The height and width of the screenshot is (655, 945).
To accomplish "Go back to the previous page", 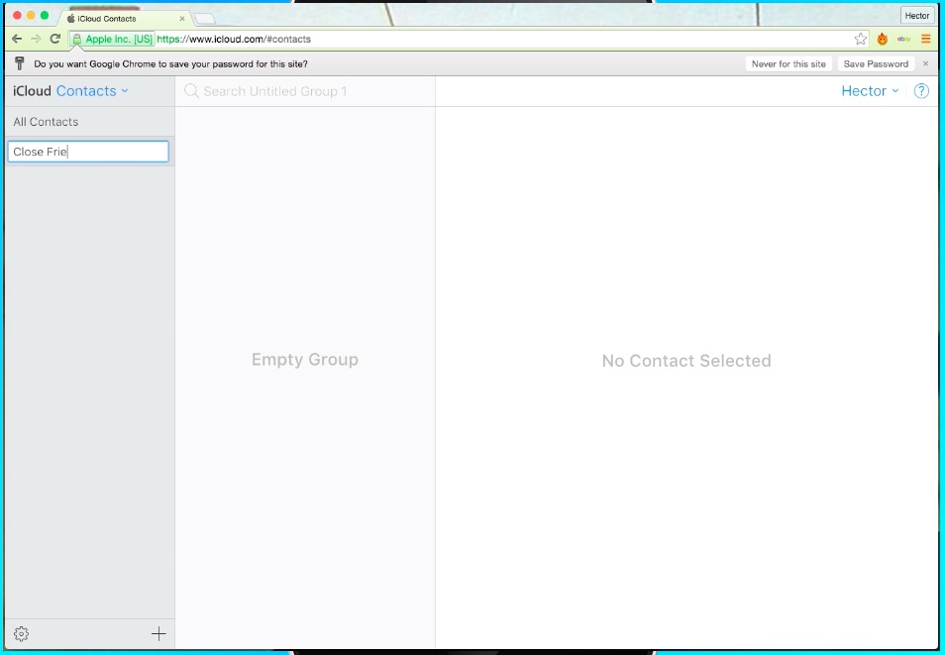I will click(17, 40).
